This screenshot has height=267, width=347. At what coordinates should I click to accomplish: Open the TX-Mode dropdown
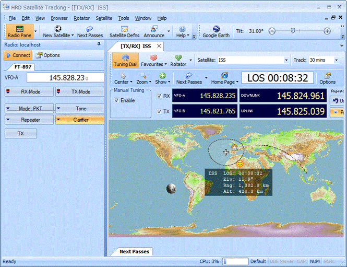(x=80, y=92)
